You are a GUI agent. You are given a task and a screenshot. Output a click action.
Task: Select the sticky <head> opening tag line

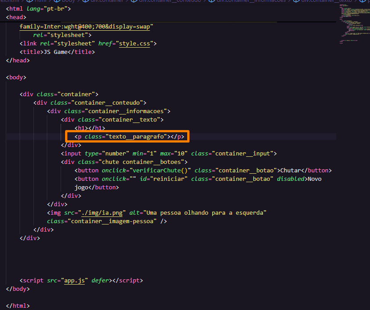click(16, 17)
